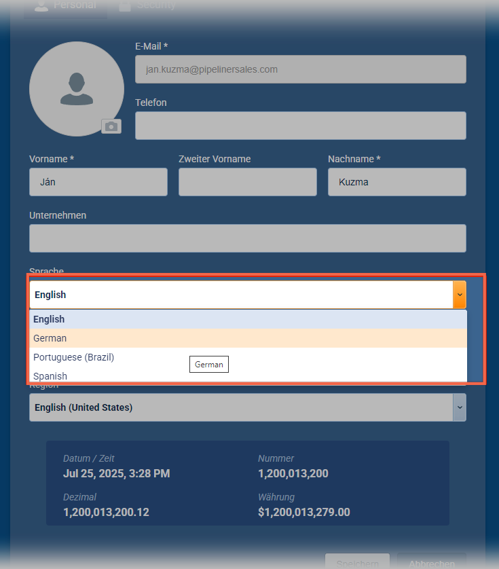Viewport: 499px width, 569px height.
Task: Focus the Unternehmen input field
Action: [x=247, y=238]
